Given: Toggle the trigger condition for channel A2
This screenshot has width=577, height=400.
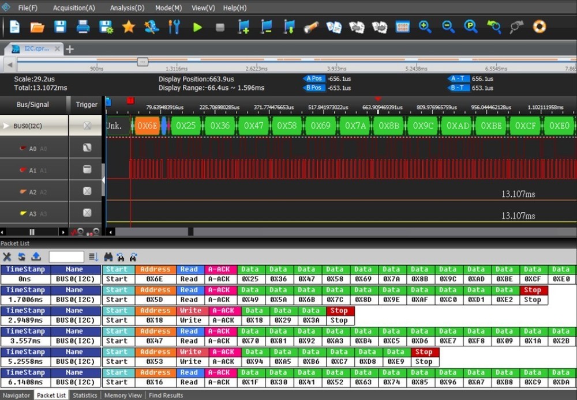Looking at the screenshot, I should 87,191.
